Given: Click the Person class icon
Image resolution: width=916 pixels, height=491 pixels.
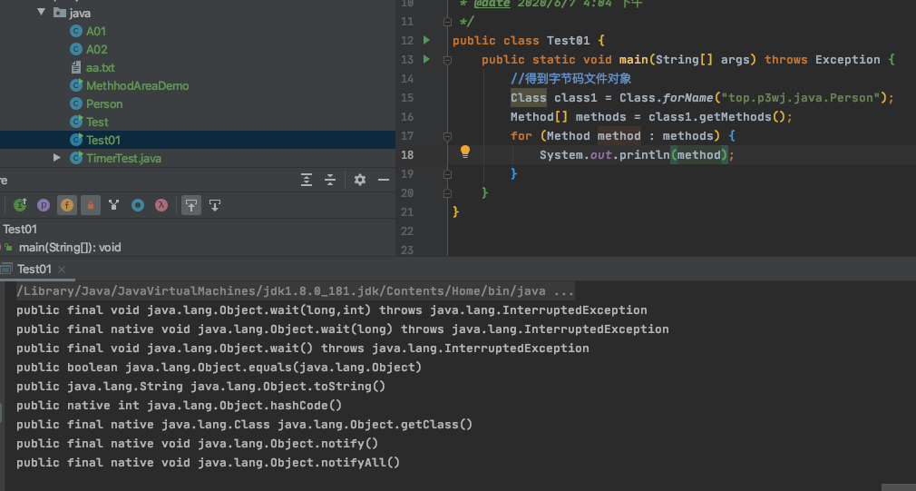Looking at the screenshot, I should click(x=76, y=103).
